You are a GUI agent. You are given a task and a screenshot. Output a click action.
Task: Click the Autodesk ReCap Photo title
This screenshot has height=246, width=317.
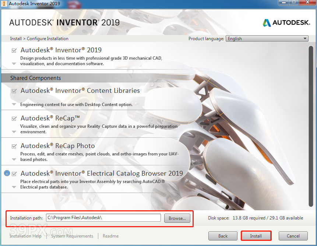[x=57, y=146]
